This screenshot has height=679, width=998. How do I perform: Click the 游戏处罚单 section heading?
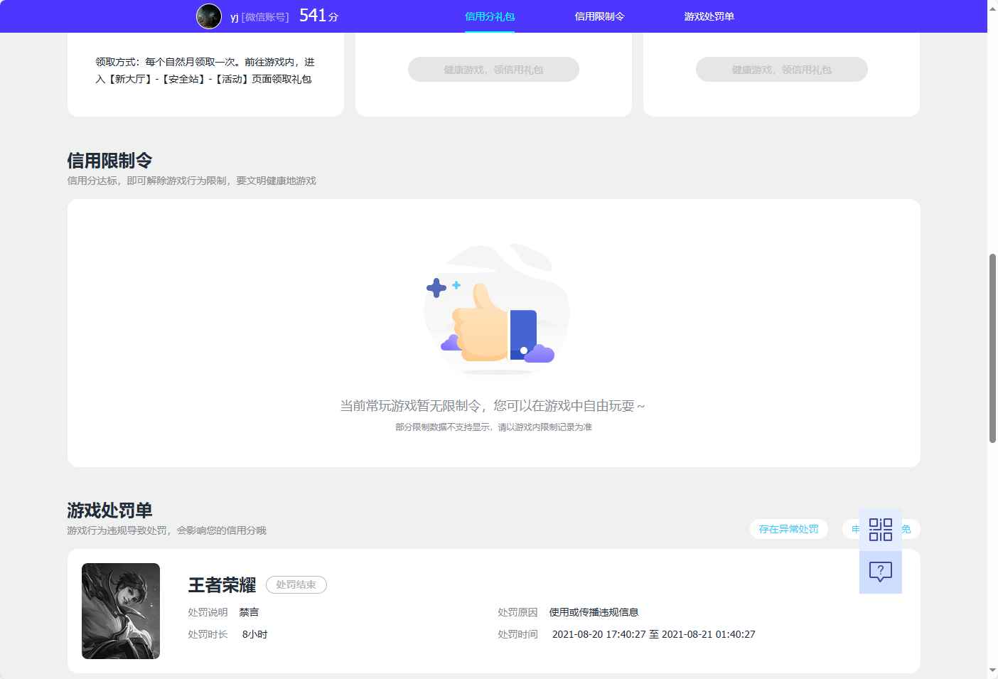coord(109,510)
